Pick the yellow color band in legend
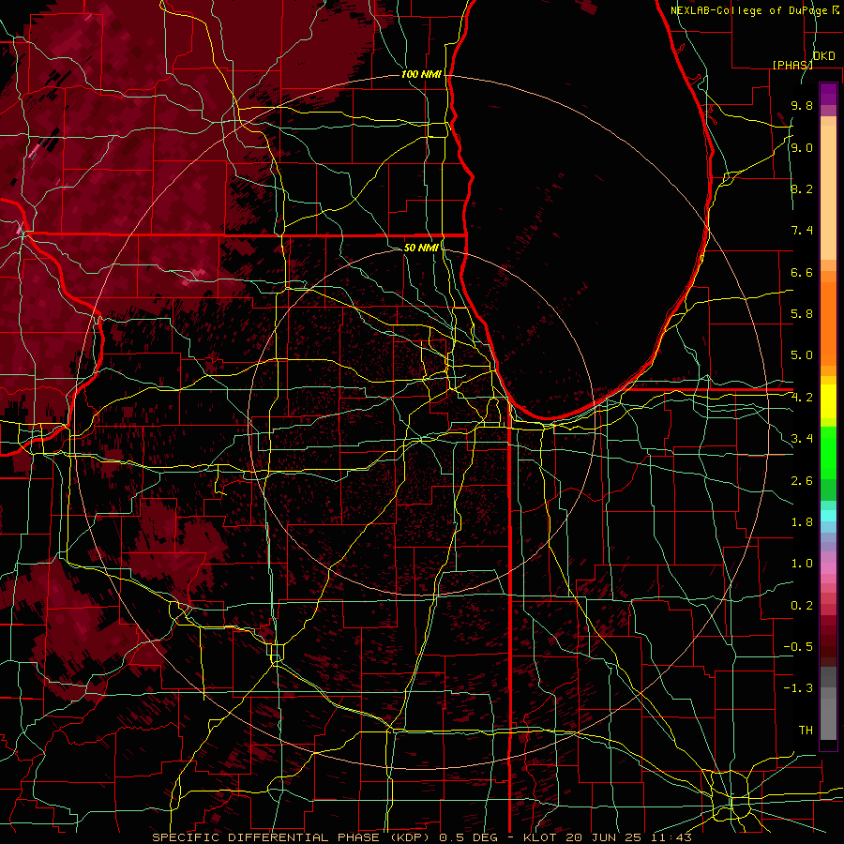The image size is (844, 844). click(x=828, y=401)
